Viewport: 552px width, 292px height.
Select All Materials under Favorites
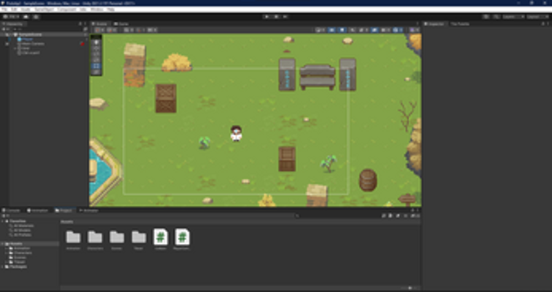pyautogui.click(x=24, y=226)
